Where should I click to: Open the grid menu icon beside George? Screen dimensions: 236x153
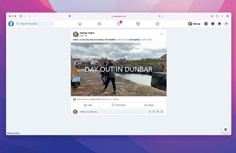pos(206,24)
